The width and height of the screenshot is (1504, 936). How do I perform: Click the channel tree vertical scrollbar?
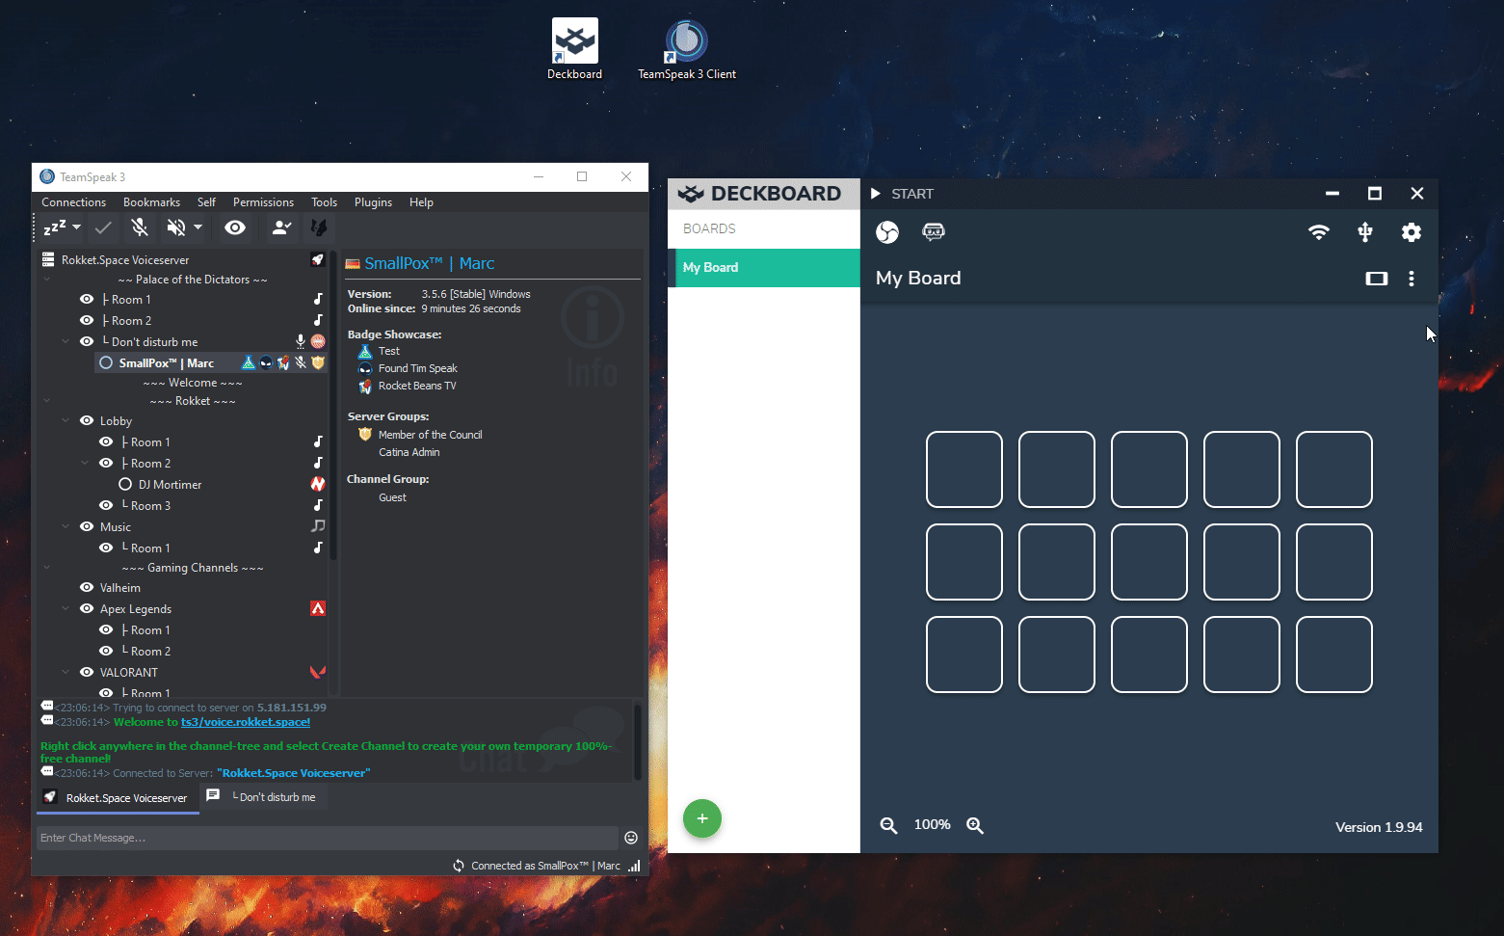[x=333, y=407]
